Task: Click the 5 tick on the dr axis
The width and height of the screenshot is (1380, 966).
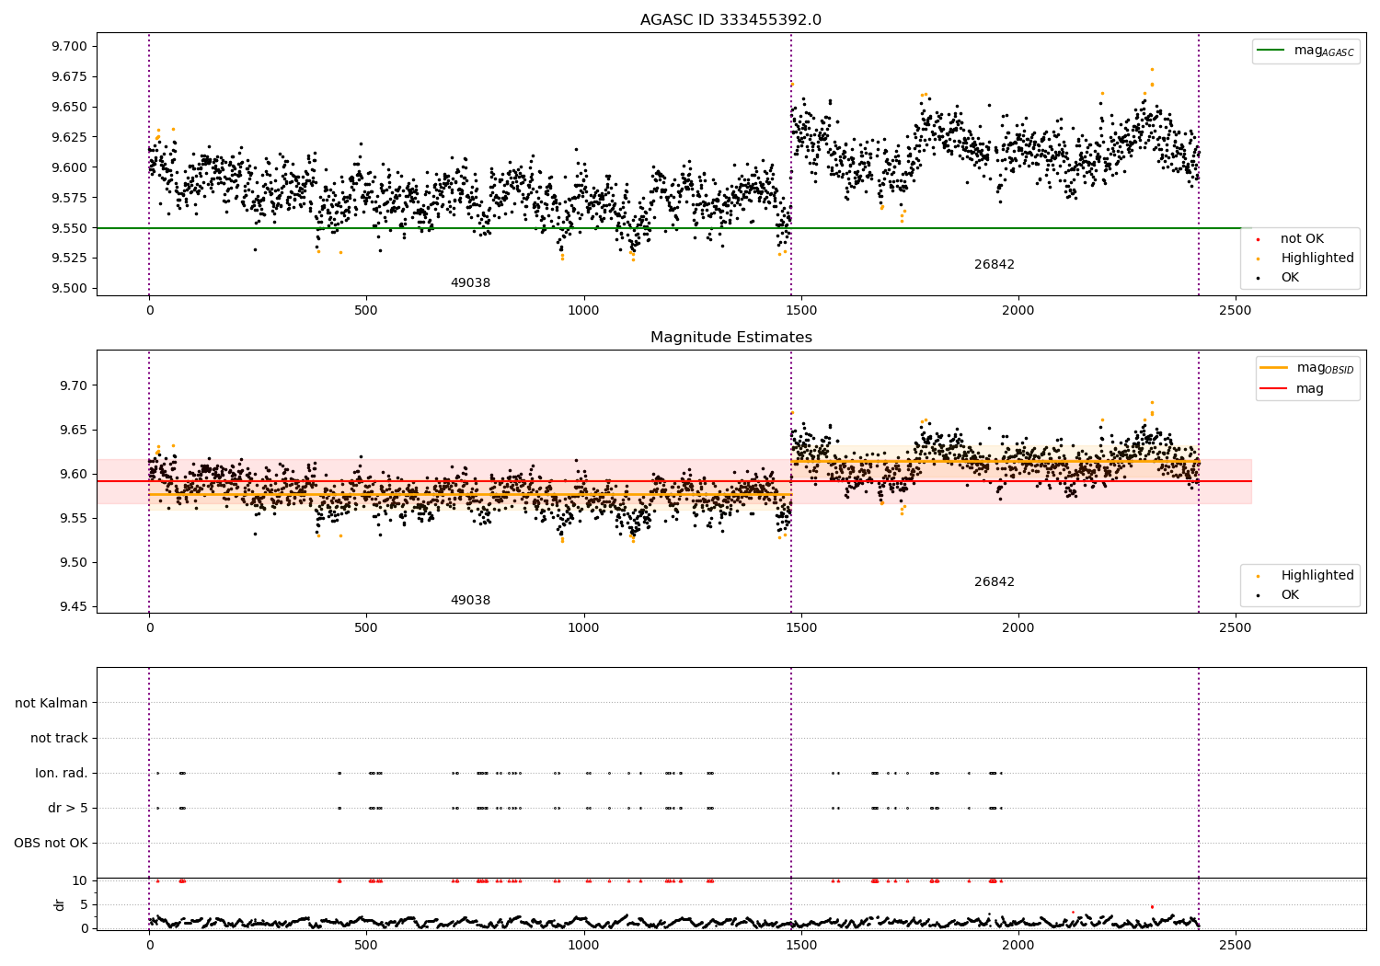Action: click(85, 904)
